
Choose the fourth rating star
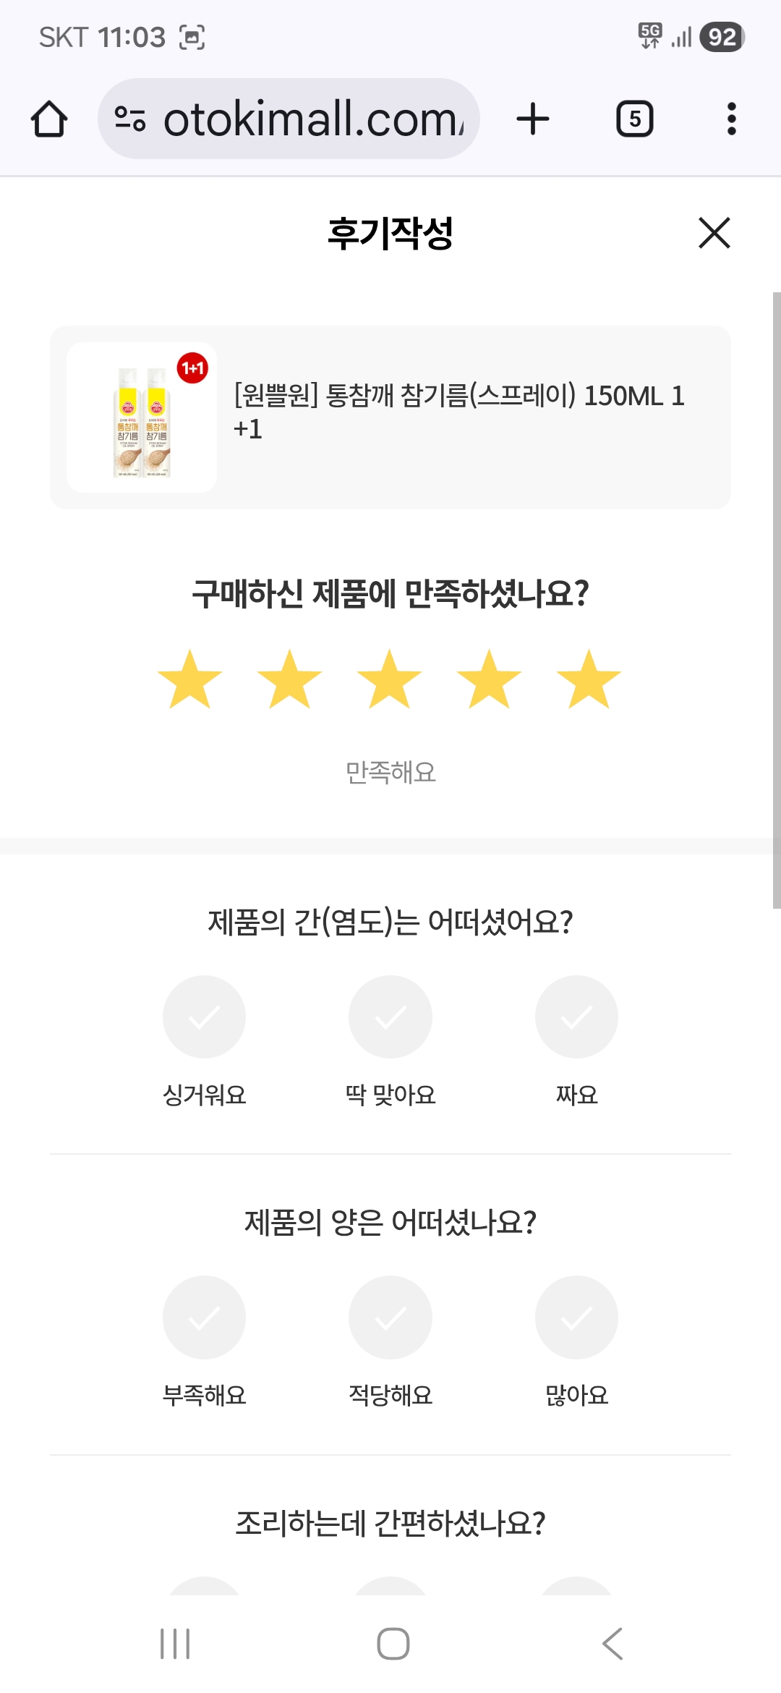[x=489, y=679]
